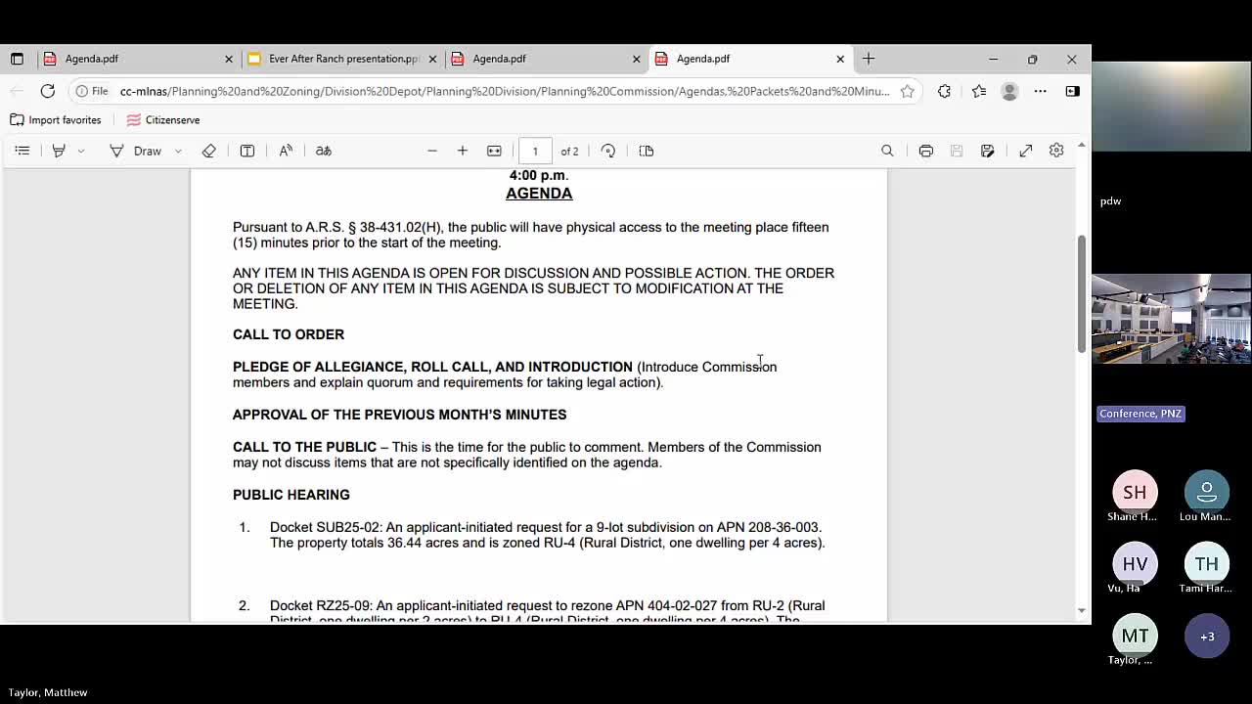Open the tab actions menu icon
The width and height of the screenshot is (1252, 704).
[x=17, y=59]
